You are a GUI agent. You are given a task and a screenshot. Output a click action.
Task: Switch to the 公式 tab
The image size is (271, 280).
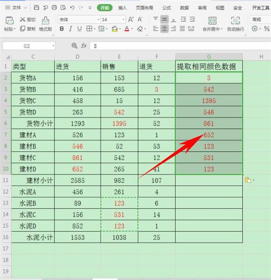pos(167,8)
